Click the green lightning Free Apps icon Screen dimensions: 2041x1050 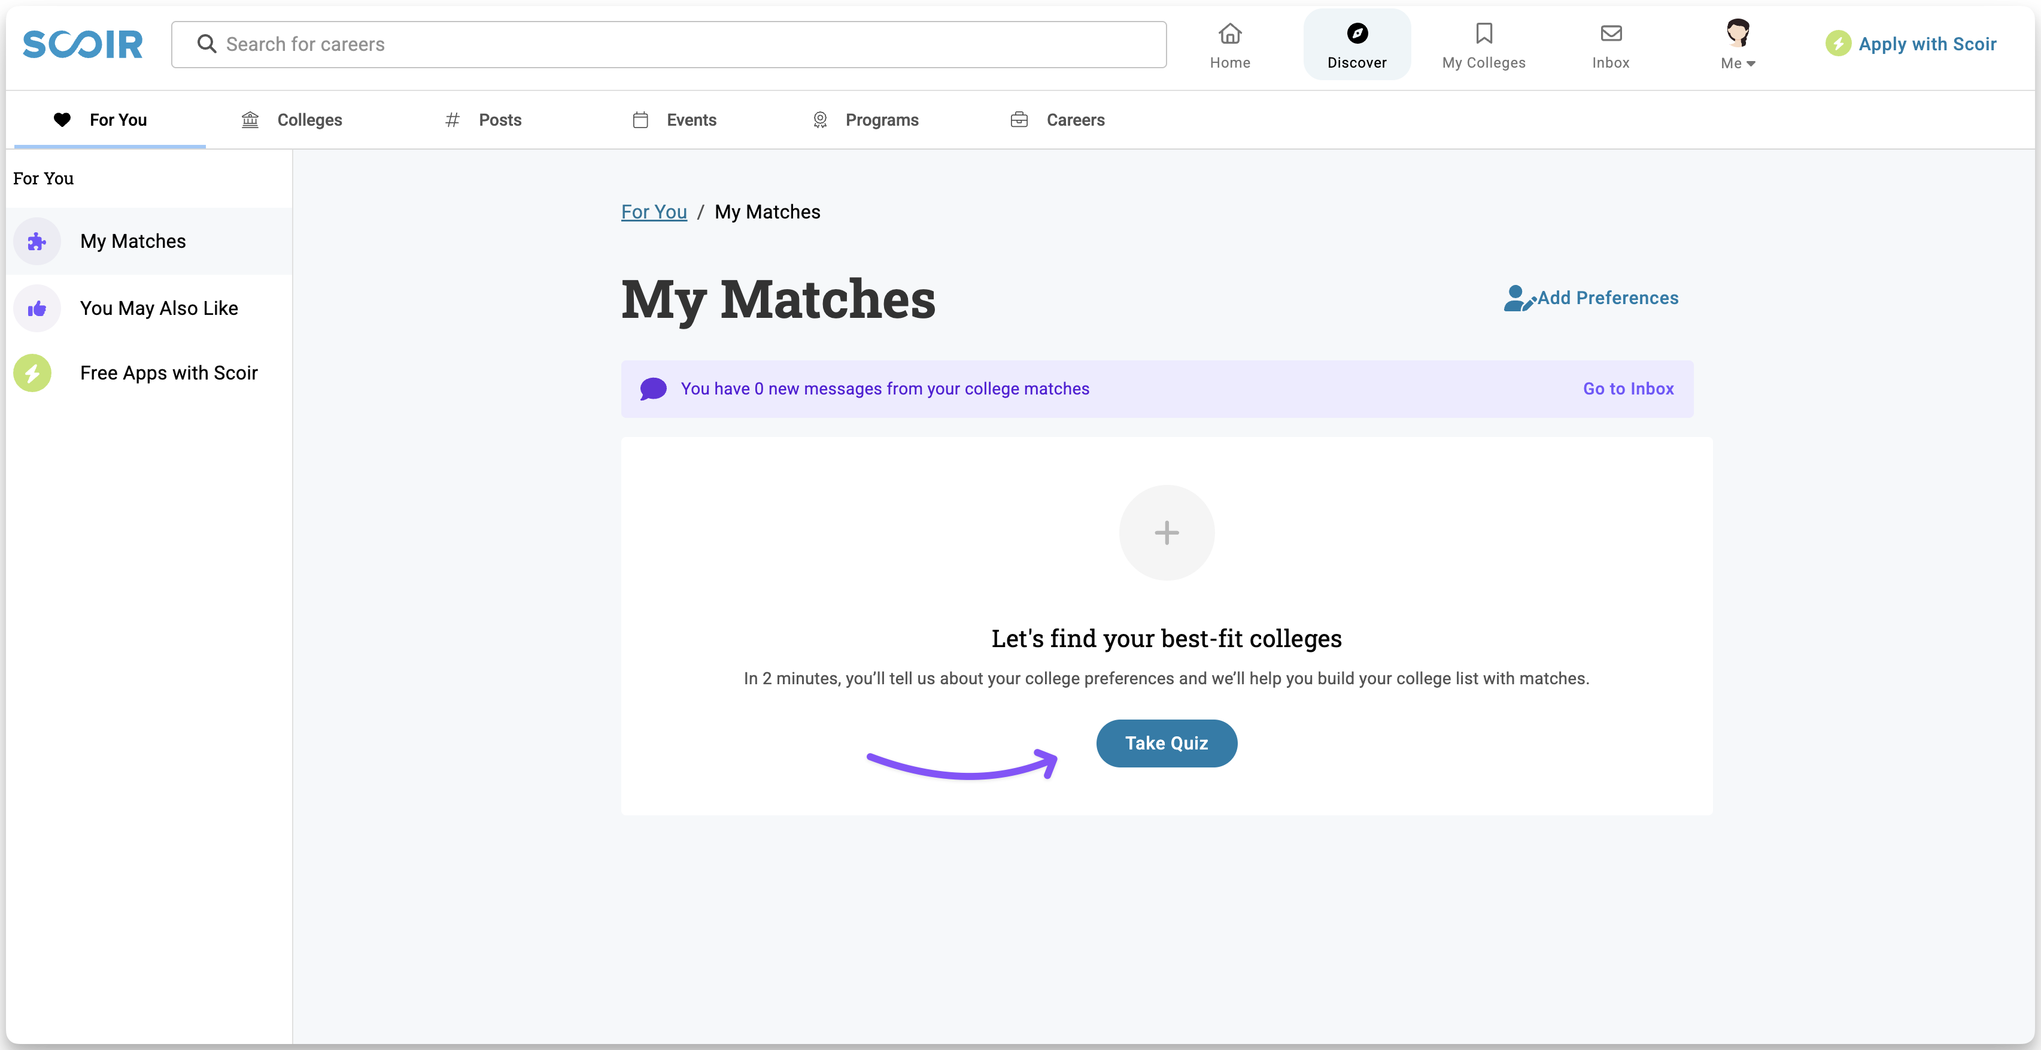click(32, 373)
